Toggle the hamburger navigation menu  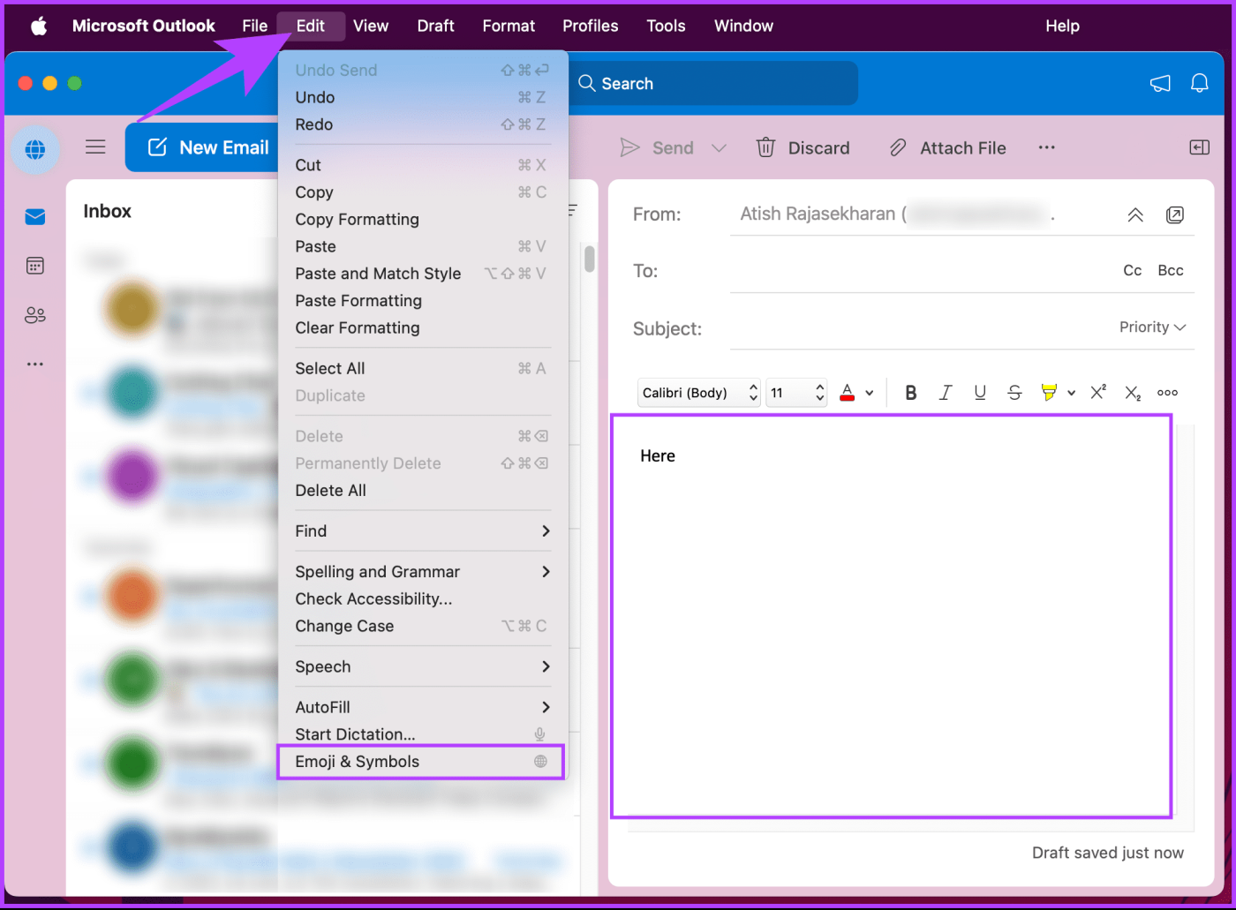(x=95, y=147)
